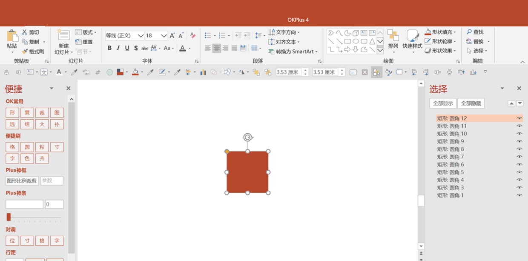The image size is (528, 261).
Task: Click the 重置 reset slide button
Action: [84, 42]
